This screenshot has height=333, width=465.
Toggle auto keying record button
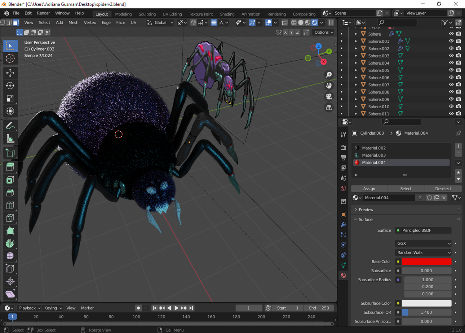click(139, 308)
